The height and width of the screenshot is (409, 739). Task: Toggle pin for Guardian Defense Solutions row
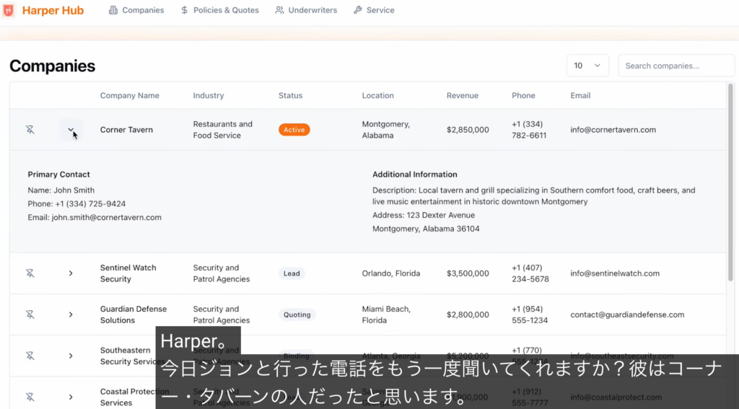tap(30, 315)
